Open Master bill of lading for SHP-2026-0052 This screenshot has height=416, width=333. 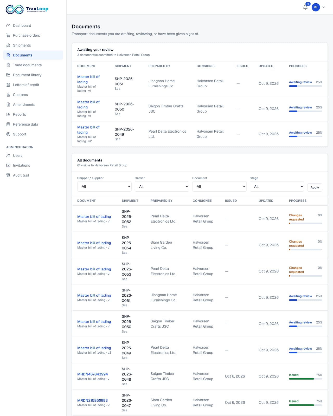(x=94, y=217)
